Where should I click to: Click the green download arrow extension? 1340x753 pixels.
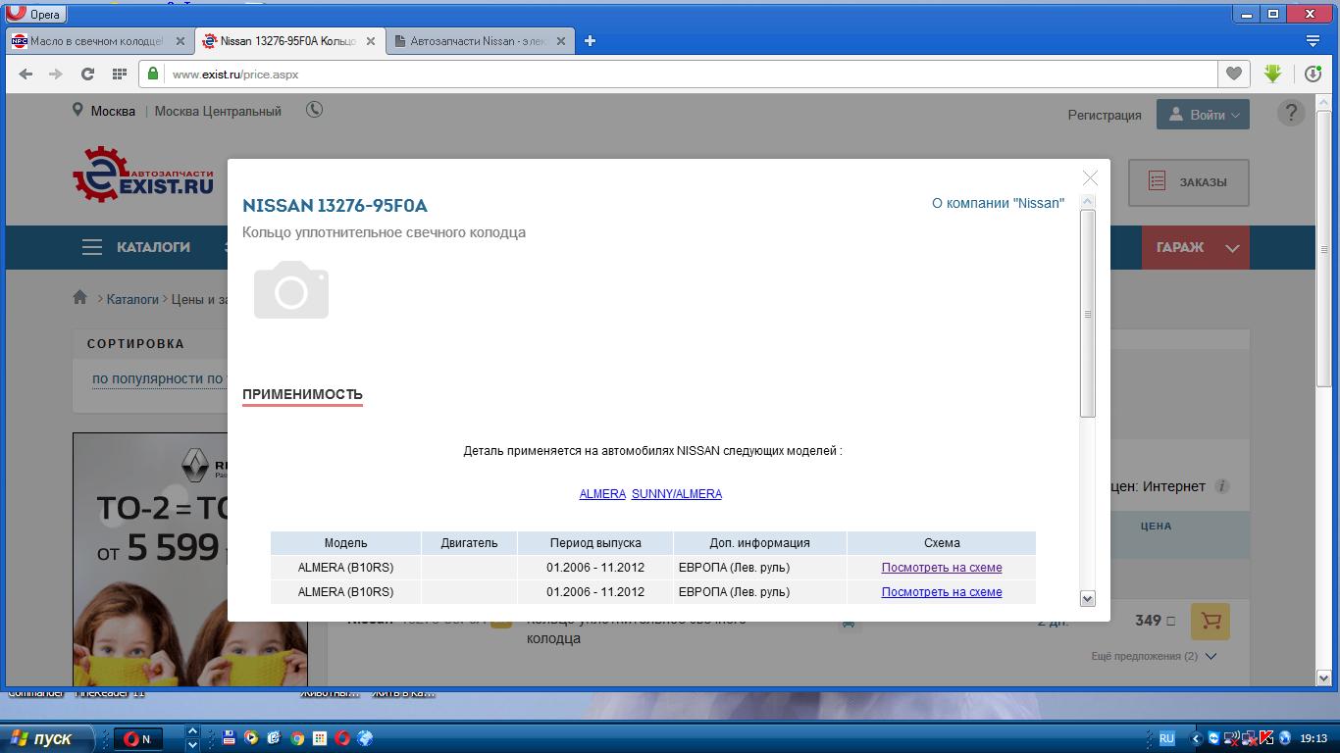(1272, 74)
